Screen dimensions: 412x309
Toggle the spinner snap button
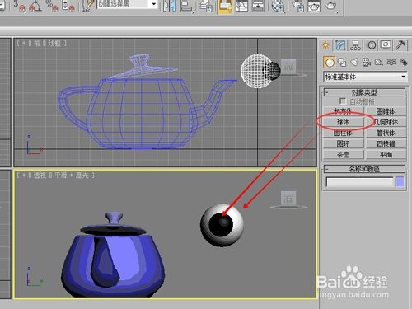click(x=68, y=6)
